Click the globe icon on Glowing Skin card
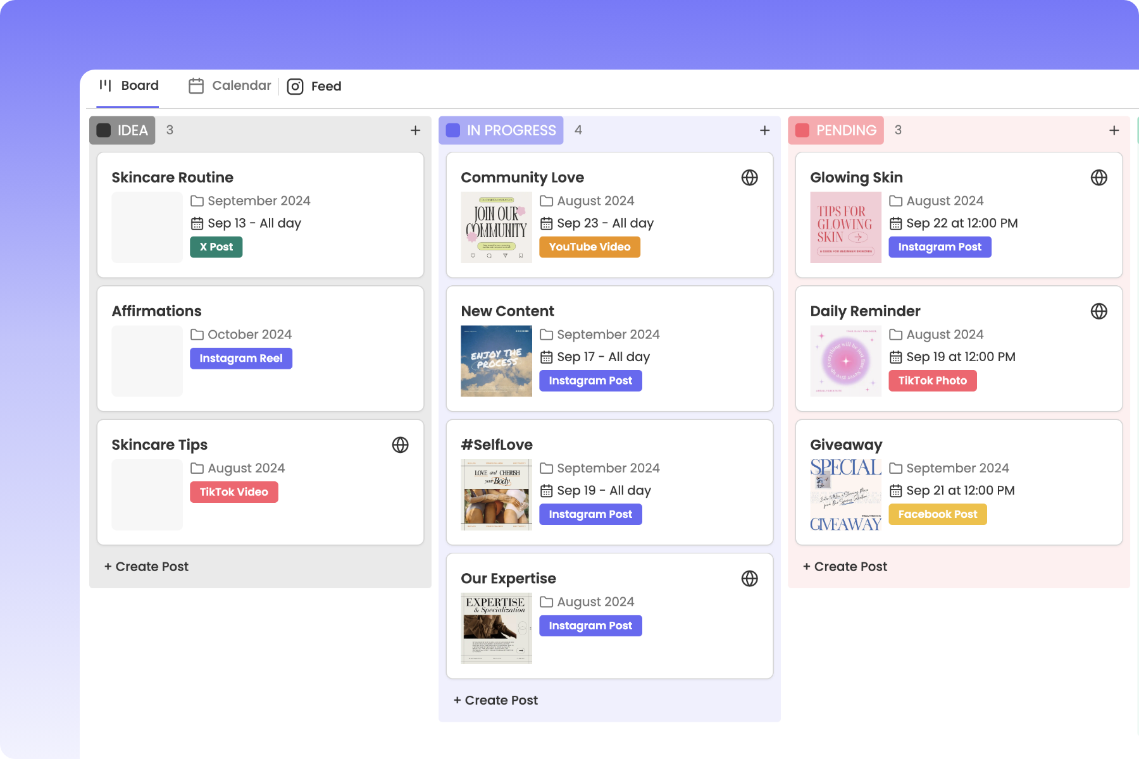 [1099, 178]
